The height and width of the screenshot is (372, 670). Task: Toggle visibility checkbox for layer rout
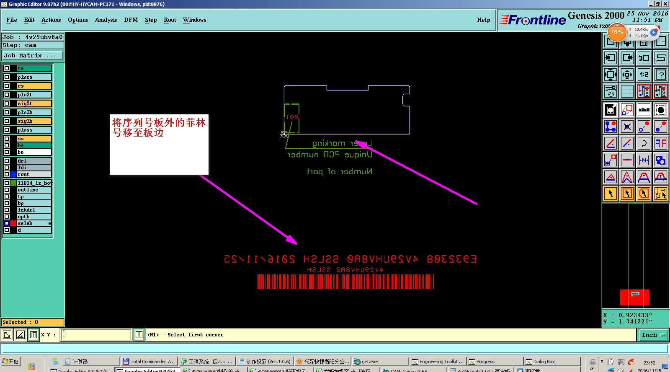(7, 174)
